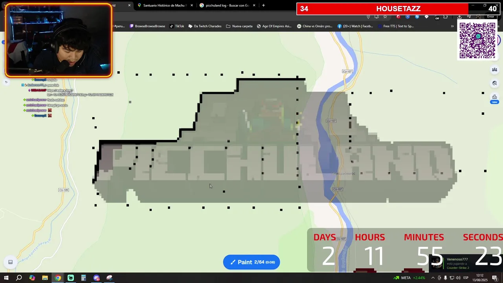Open the teal app icon in taskbar
The image size is (503, 283).
(71, 278)
